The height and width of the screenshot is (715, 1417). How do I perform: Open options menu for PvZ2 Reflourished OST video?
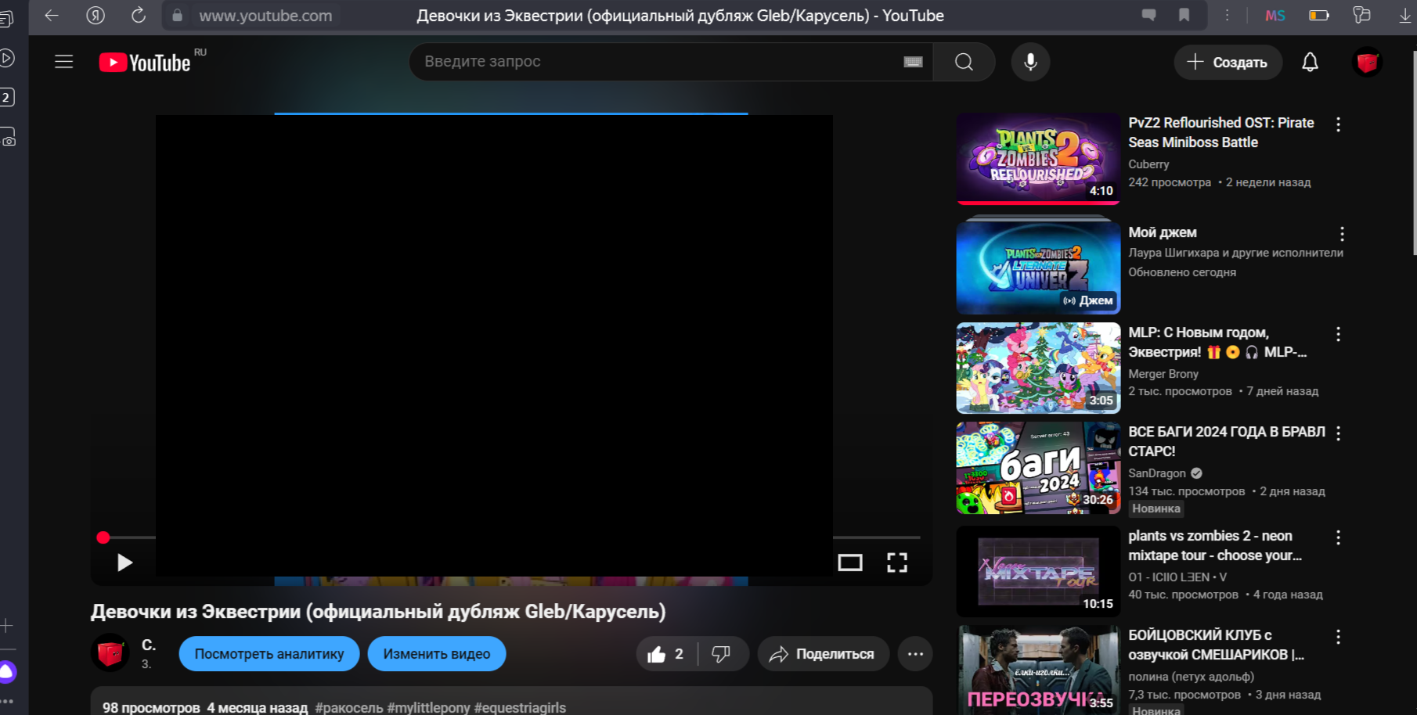point(1338,124)
